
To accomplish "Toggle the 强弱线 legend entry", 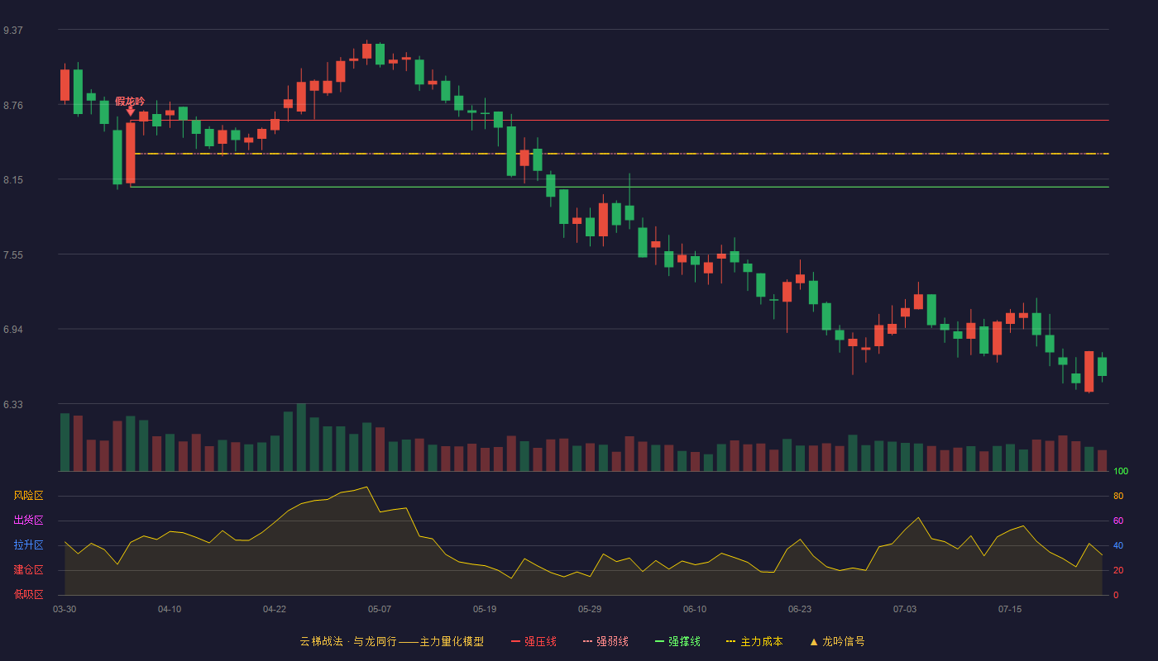I will (605, 641).
